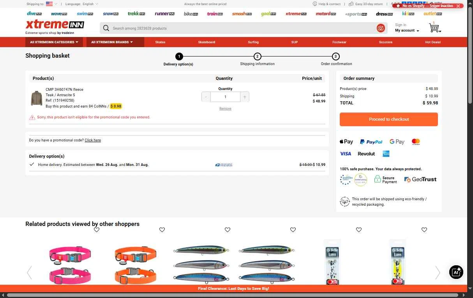Click step 3 Order confirmation marker
Viewport: 473px width, 298px height.
click(336, 56)
